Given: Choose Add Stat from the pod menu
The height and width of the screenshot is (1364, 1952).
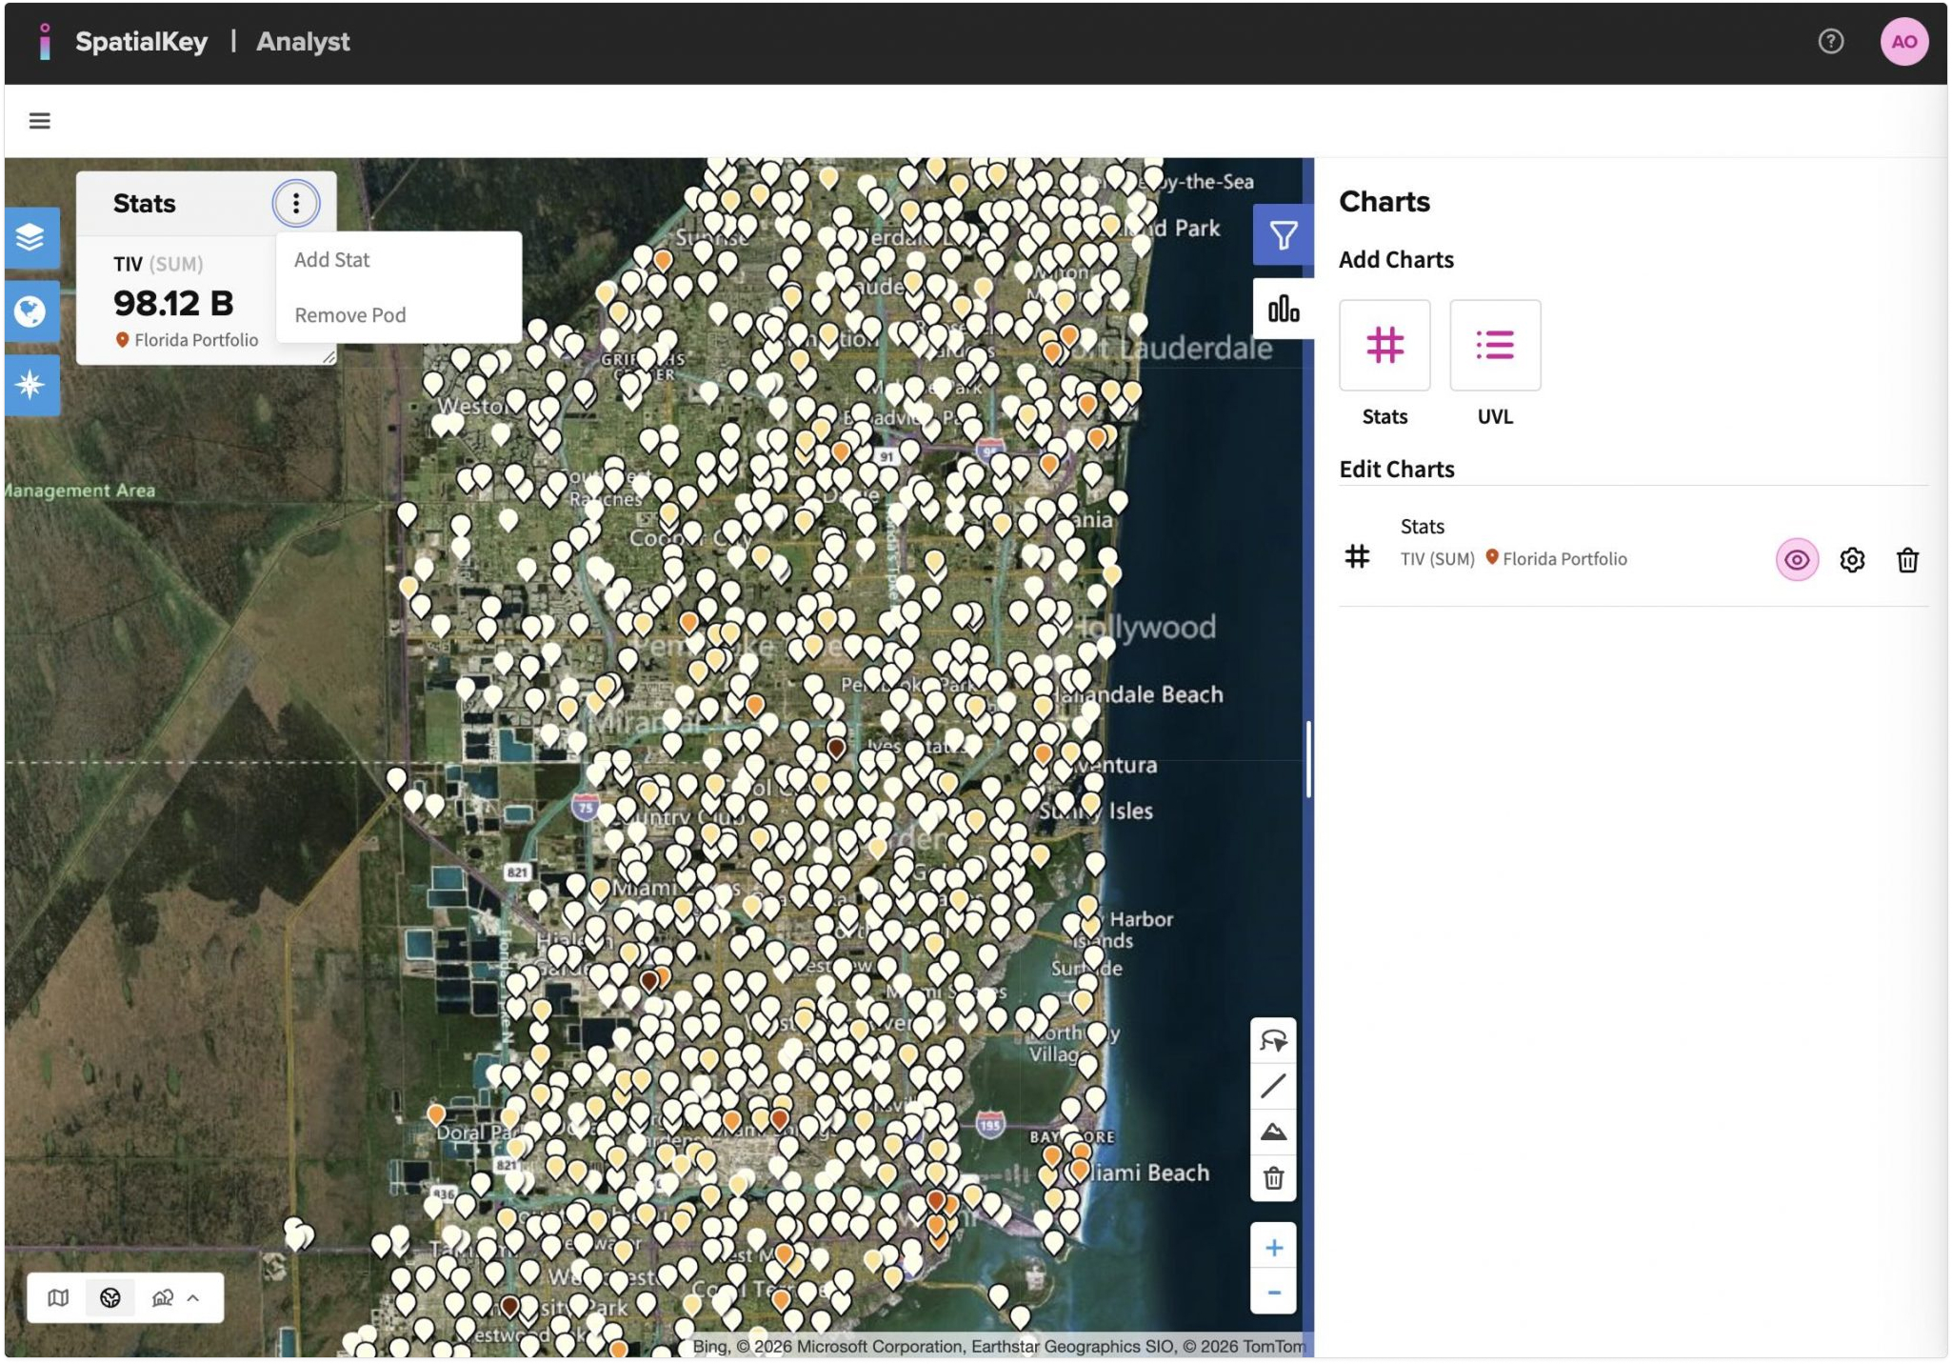Looking at the screenshot, I should point(332,260).
